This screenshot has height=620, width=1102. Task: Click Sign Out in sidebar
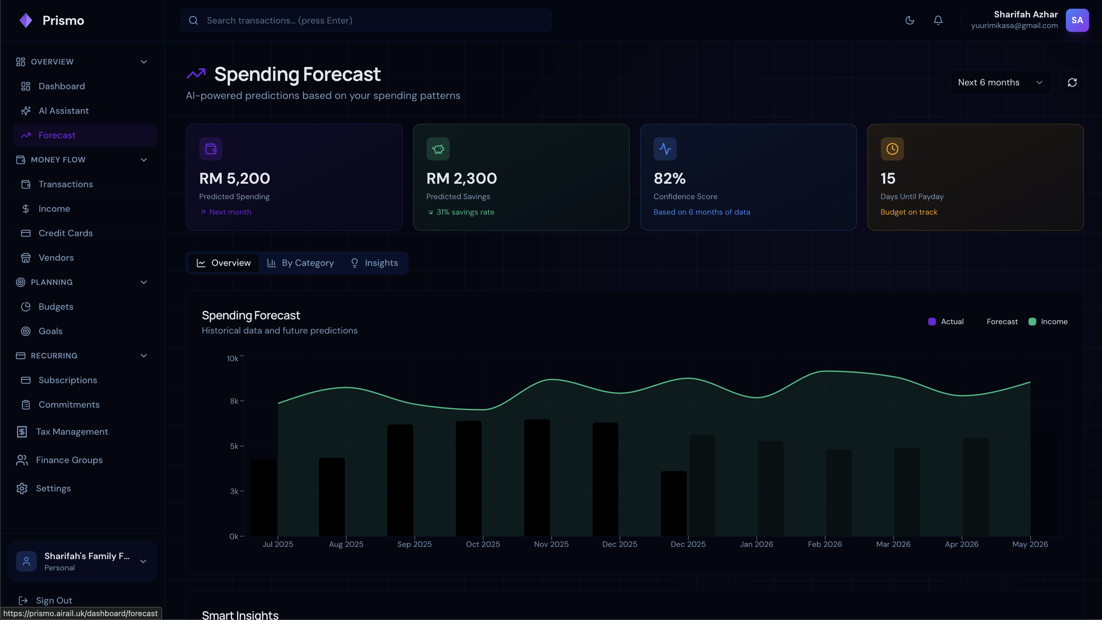click(x=54, y=600)
